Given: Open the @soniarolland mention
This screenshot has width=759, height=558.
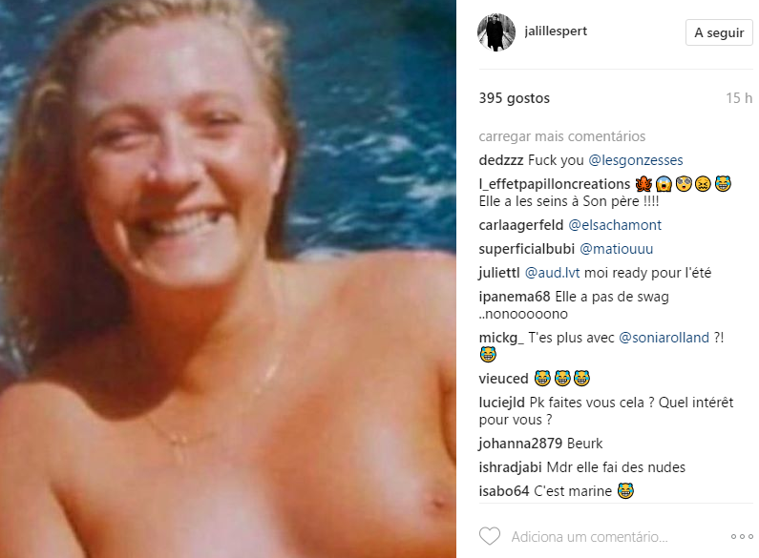Looking at the screenshot, I should click(664, 338).
